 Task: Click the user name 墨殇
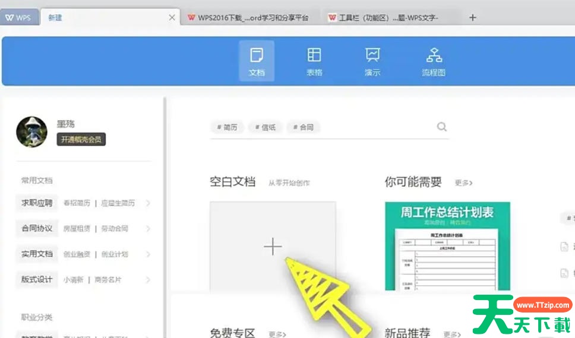point(66,124)
